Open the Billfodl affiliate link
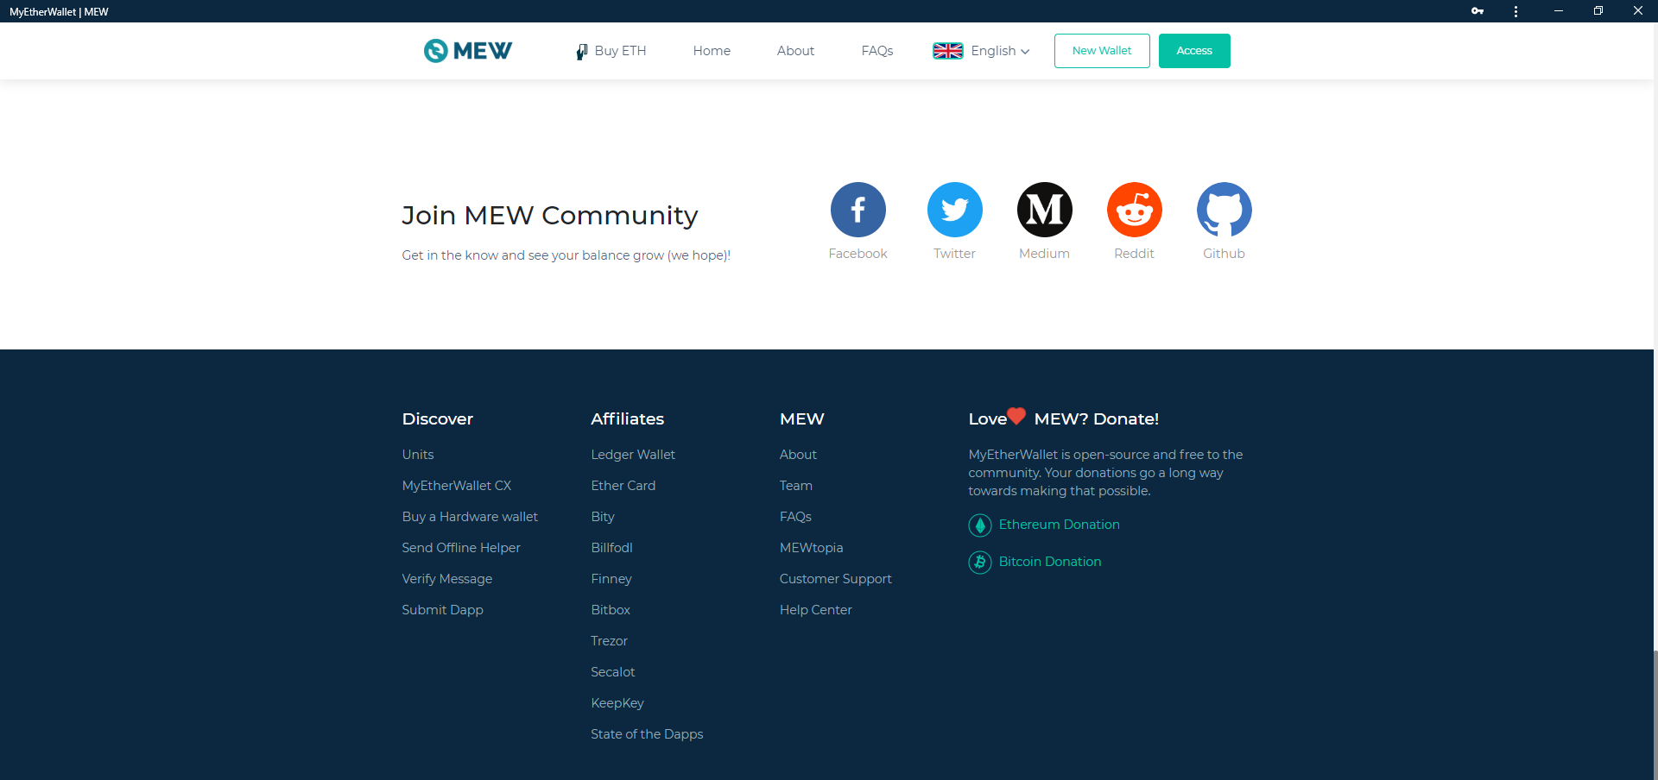The image size is (1658, 780). [x=611, y=548]
